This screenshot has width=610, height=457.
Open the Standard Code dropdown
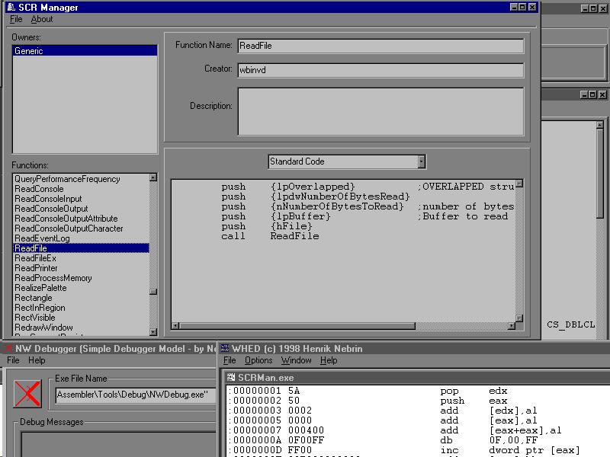coord(421,161)
